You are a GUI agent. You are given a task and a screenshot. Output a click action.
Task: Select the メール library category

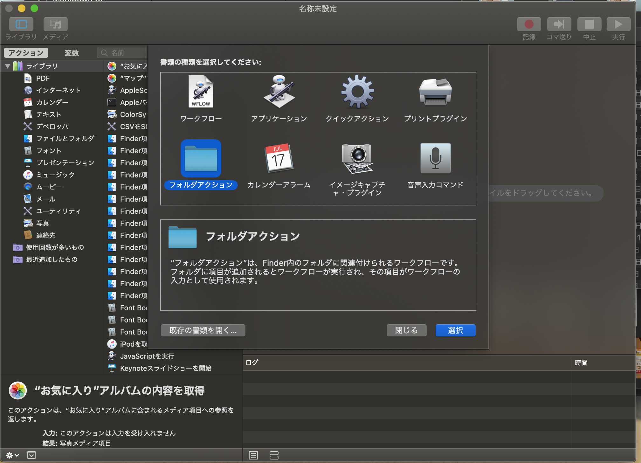[52, 199]
